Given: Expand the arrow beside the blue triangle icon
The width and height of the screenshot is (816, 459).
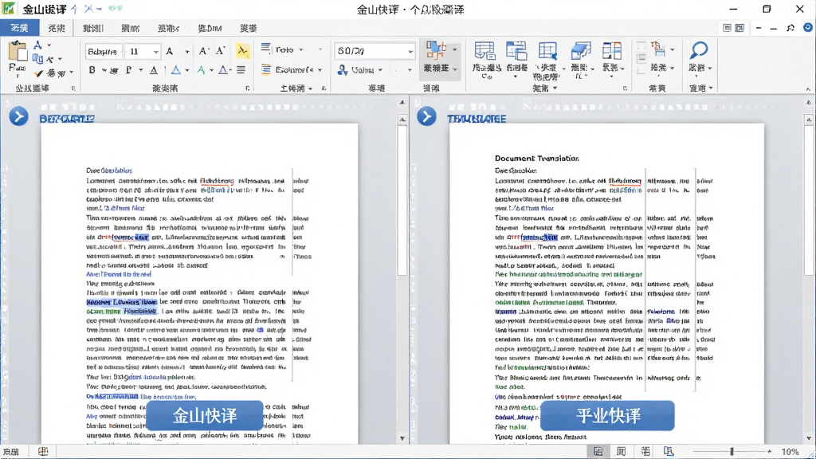Looking at the screenshot, I should pyautogui.click(x=186, y=70).
